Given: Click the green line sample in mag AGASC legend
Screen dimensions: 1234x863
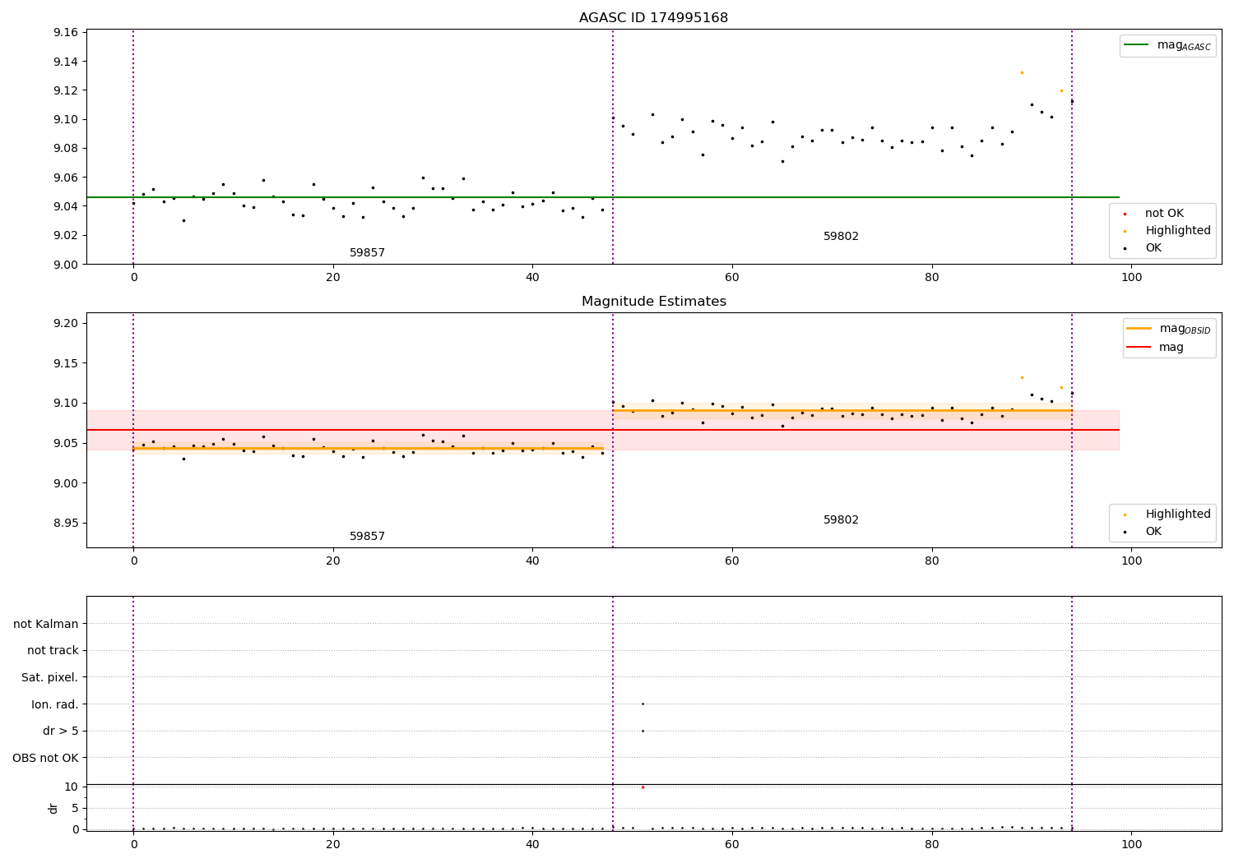Looking at the screenshot, I should [x=1138, y=45].
